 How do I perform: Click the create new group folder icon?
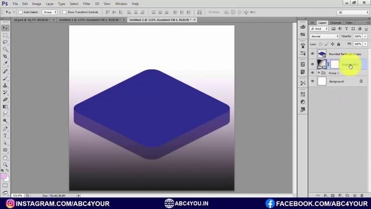pyautogui.click(x=347, y=196)
